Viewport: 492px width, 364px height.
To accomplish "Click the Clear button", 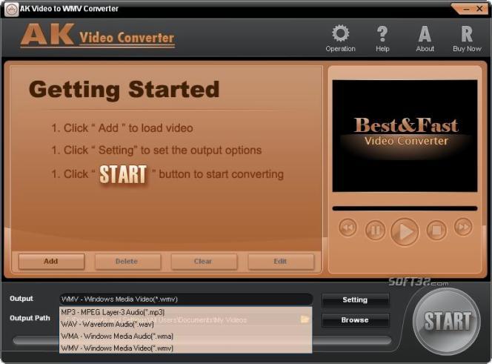I will (x=204, y=261).
